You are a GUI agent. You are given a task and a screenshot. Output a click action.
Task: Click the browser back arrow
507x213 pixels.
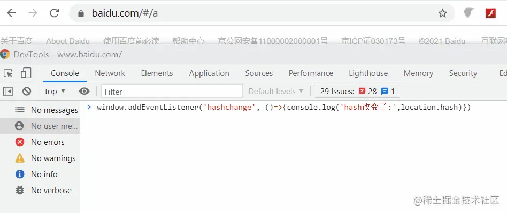(x=12, y=13)
